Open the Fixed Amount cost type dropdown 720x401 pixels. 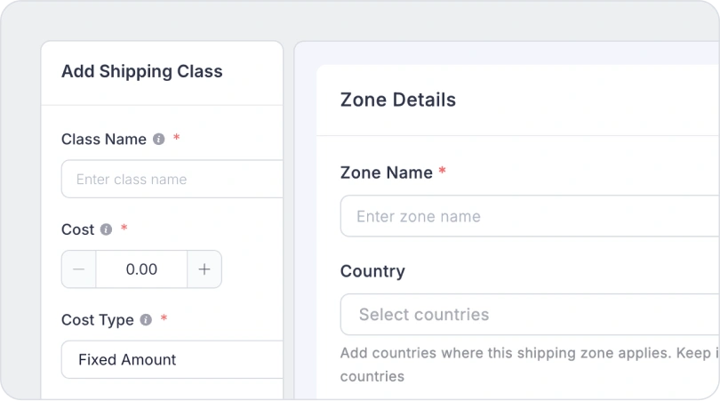[x=173, y=360]
